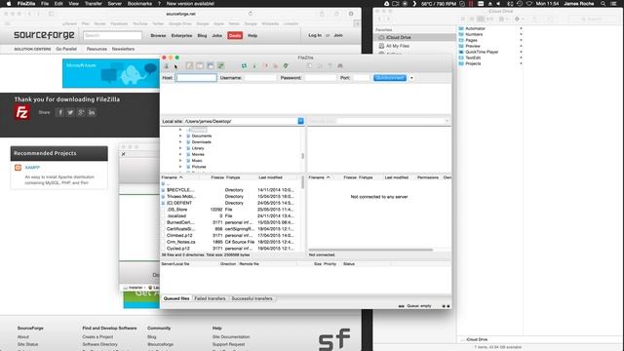This screenshot has height=351, width=624.
Task: Open FileZilla Transfer menu
Action: [x=94, y=4]
